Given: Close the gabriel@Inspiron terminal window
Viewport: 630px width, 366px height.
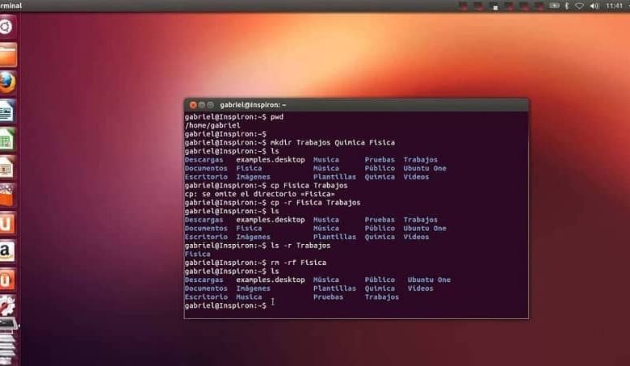Looking at the screenshot, I should click(192, 105).
